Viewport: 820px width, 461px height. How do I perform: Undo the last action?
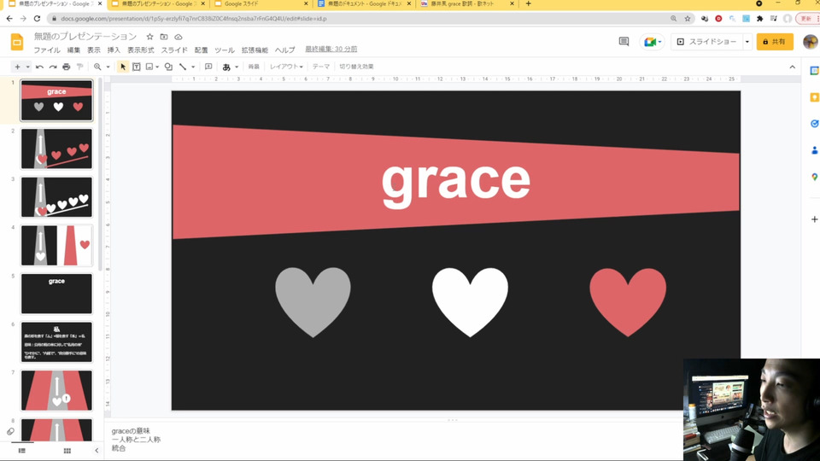click(x=39, y=67)
